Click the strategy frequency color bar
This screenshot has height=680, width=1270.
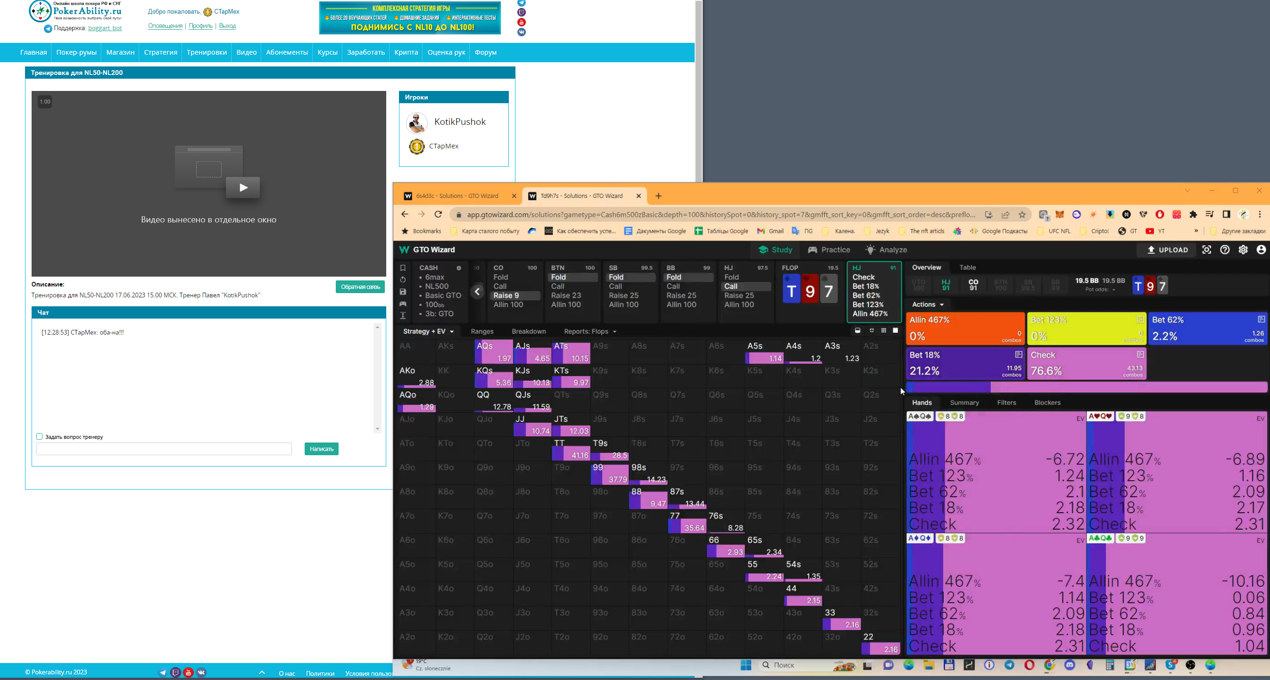pyautogui.click(x=1087, y=387)
